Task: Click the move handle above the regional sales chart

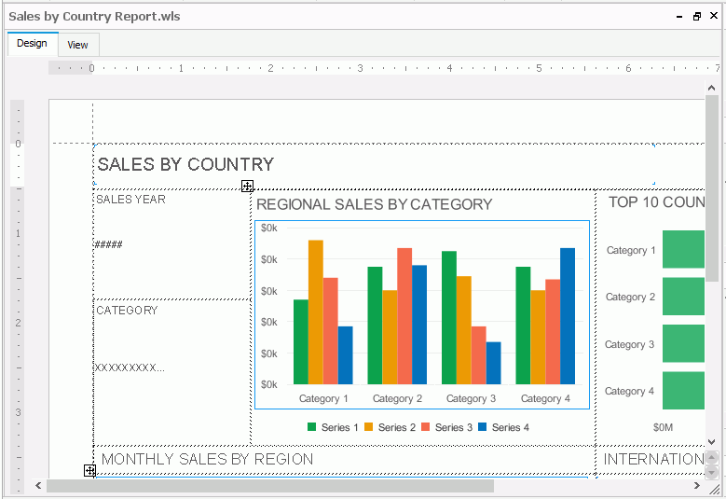Action: [247, 187]
